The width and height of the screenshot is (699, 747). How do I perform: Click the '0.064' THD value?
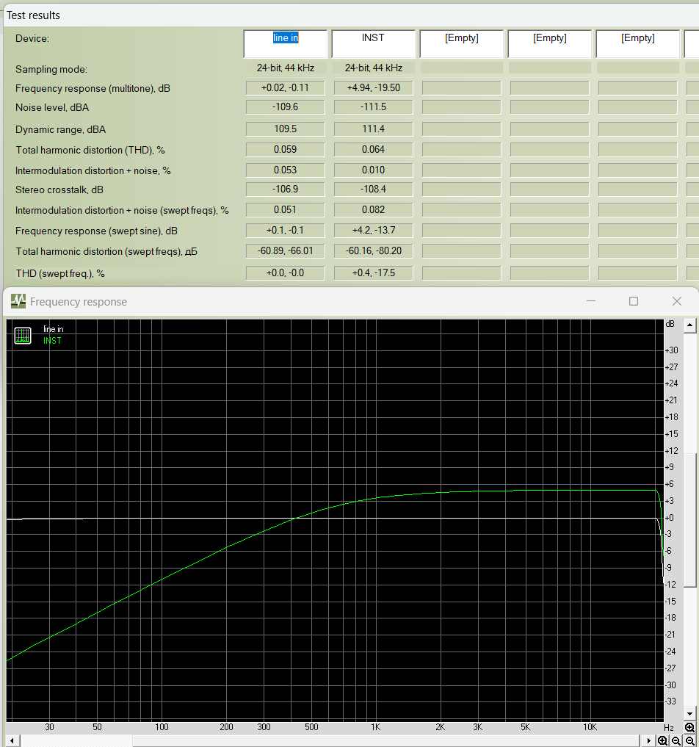coord(373,149)
